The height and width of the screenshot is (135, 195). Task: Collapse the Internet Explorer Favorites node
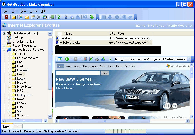coord(4,50)
